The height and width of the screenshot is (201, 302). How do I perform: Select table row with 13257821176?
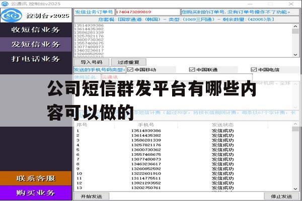pos(183,145)
